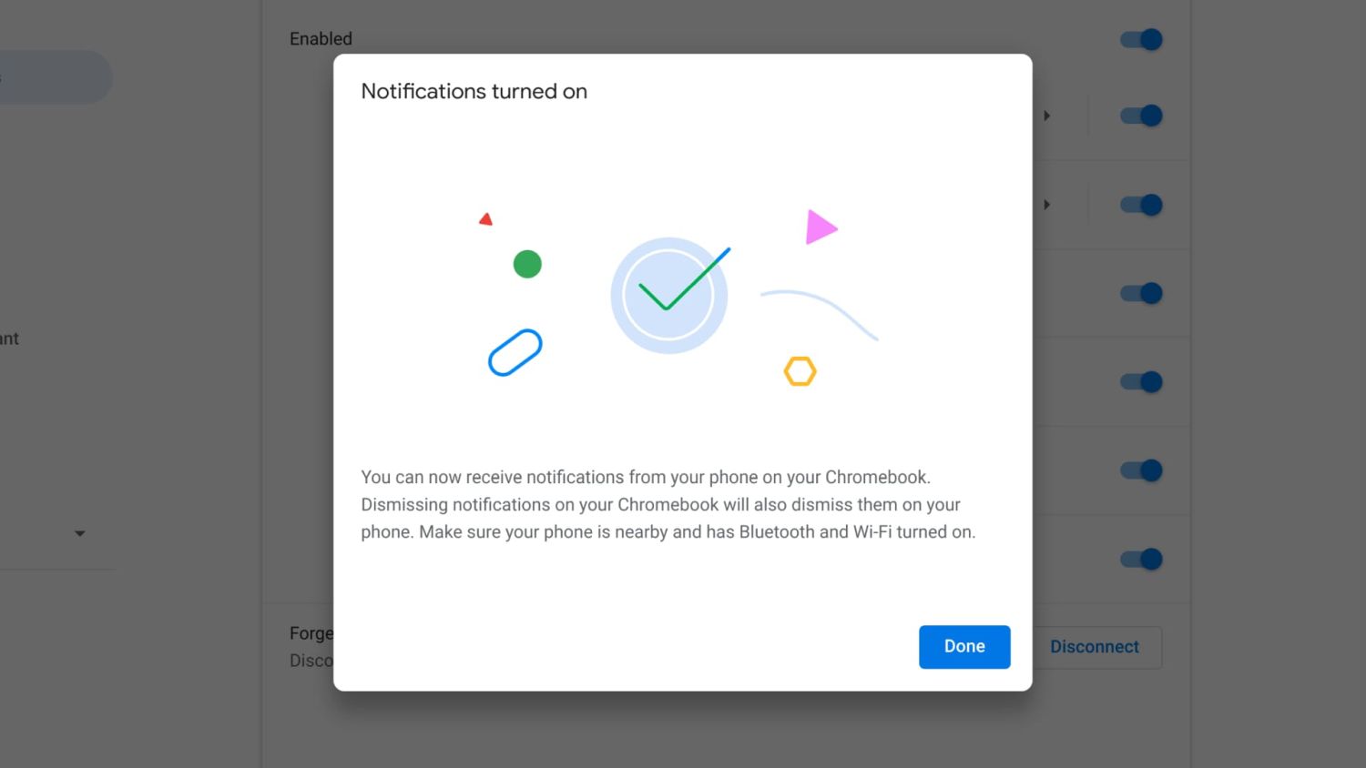
Task: Click the small red triangle shape
Action: pyautogui.click(x=485, y=219)
